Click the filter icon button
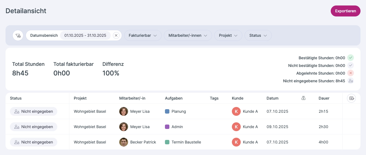 click(x=18, y=35)
